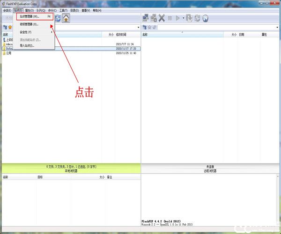Click the remote pane disconnect icon
Screen dimensions: 281x234
153,18
